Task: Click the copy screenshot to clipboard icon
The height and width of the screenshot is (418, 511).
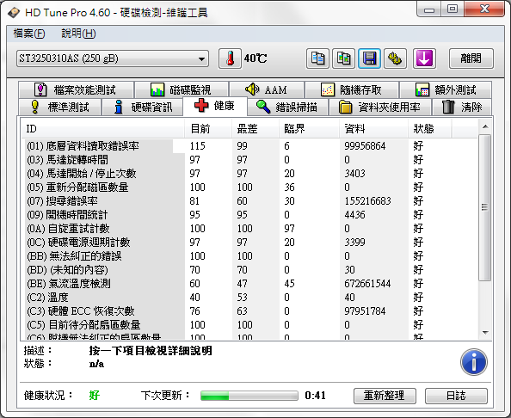Action: pos(343,58)
